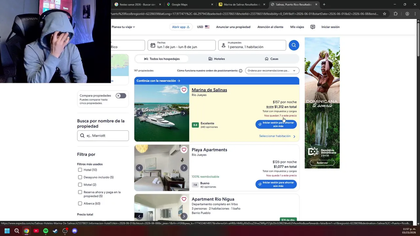
Task: Open Windows taskbar search
Action: [x=17, y=231]
